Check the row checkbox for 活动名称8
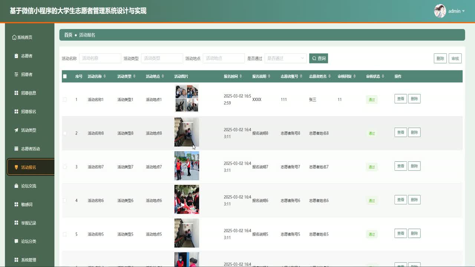 (x=65, y=133)
